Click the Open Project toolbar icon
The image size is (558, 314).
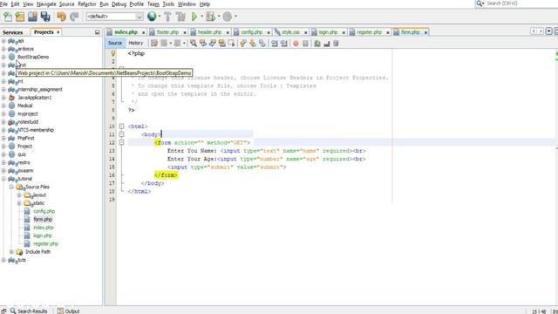tap(32, 17)
